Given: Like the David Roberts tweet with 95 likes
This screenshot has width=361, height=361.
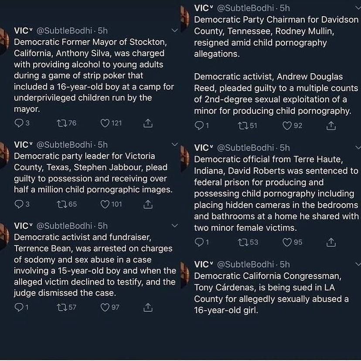Looking at the screenshot, I should (287, 242).
